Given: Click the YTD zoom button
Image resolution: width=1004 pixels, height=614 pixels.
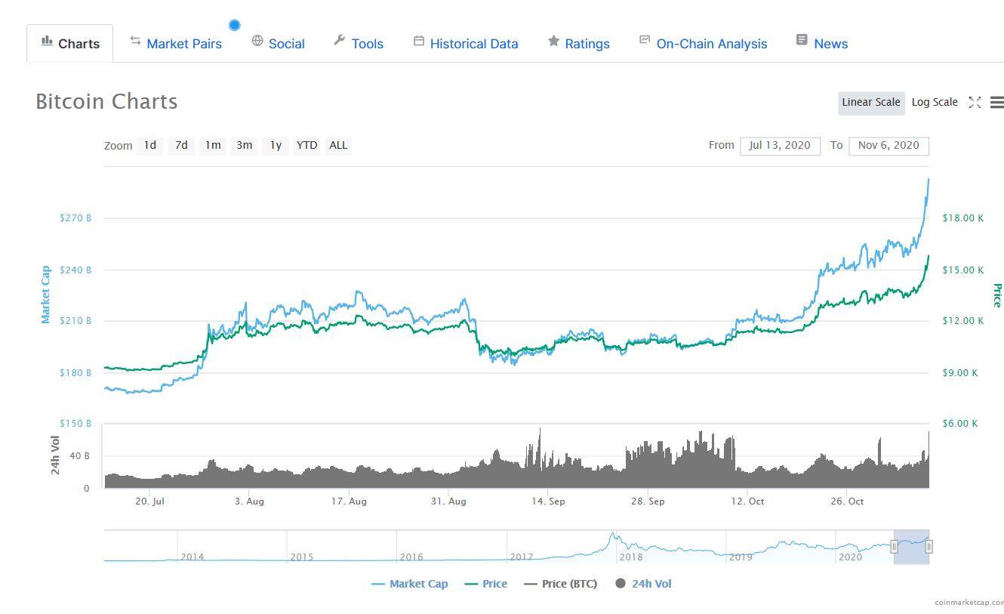Looking at the screenshot, I should [x=306, y=145].
